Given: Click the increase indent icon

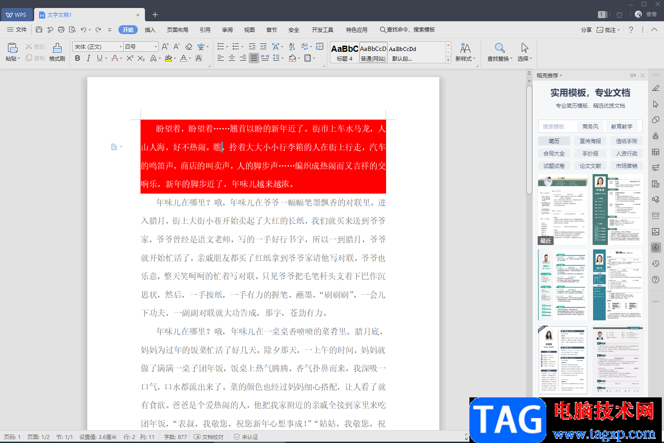Looking at the screenshot, I should pyautogui.click(x=263, y=47).
